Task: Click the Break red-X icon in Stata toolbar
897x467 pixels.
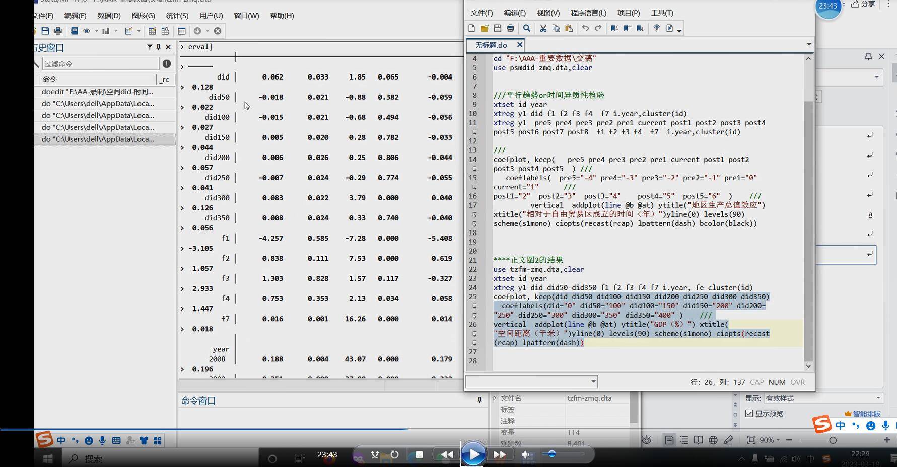Action: pos(218,31)
